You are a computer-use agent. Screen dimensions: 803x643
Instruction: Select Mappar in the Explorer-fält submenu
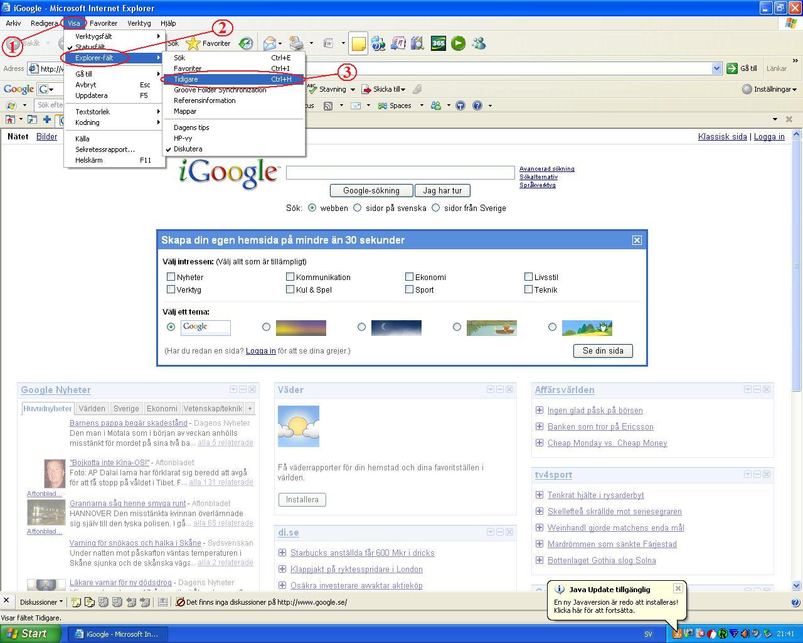[x=233, y=111]
